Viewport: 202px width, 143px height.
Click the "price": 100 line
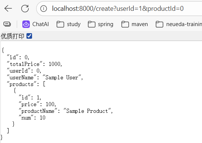pos(37,104)
